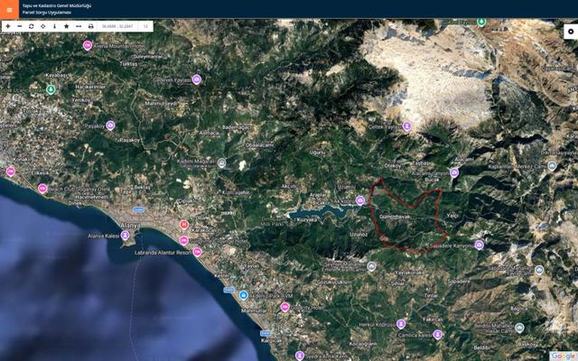Click the Avena Mountain Hotel marker
This screenshot has width=578, height=361.
coord(88,46)
